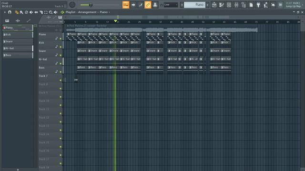Mute the Hi-hat track green light

tap(61, 64)
